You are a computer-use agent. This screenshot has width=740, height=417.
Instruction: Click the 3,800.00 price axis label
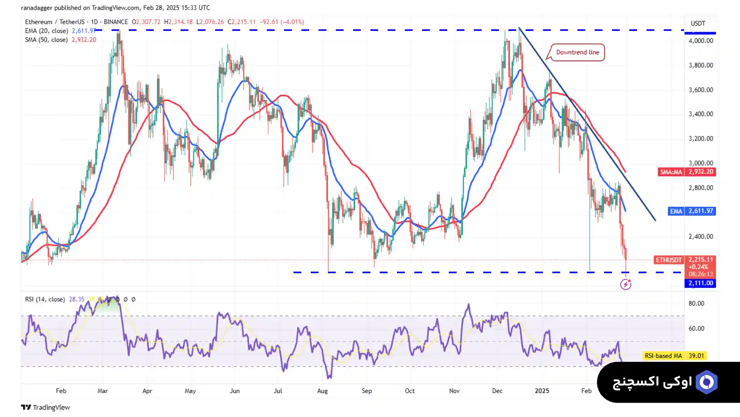coord(701,65)
